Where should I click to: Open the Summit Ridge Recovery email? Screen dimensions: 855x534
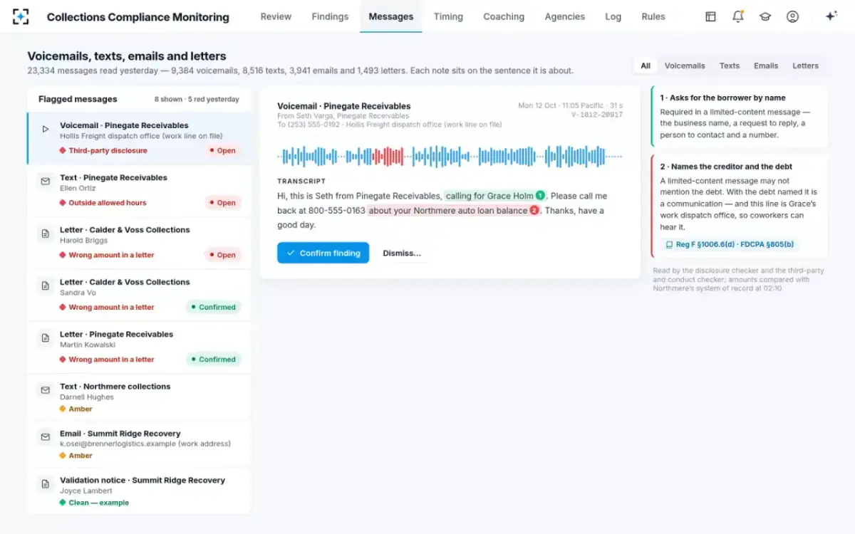click(x=139, y=444)
